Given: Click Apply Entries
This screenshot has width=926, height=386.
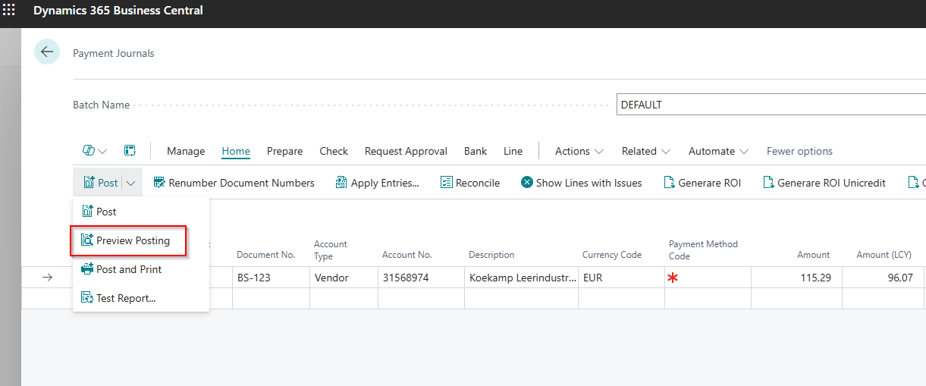Looking at the screenshot, I should [377, 183].
